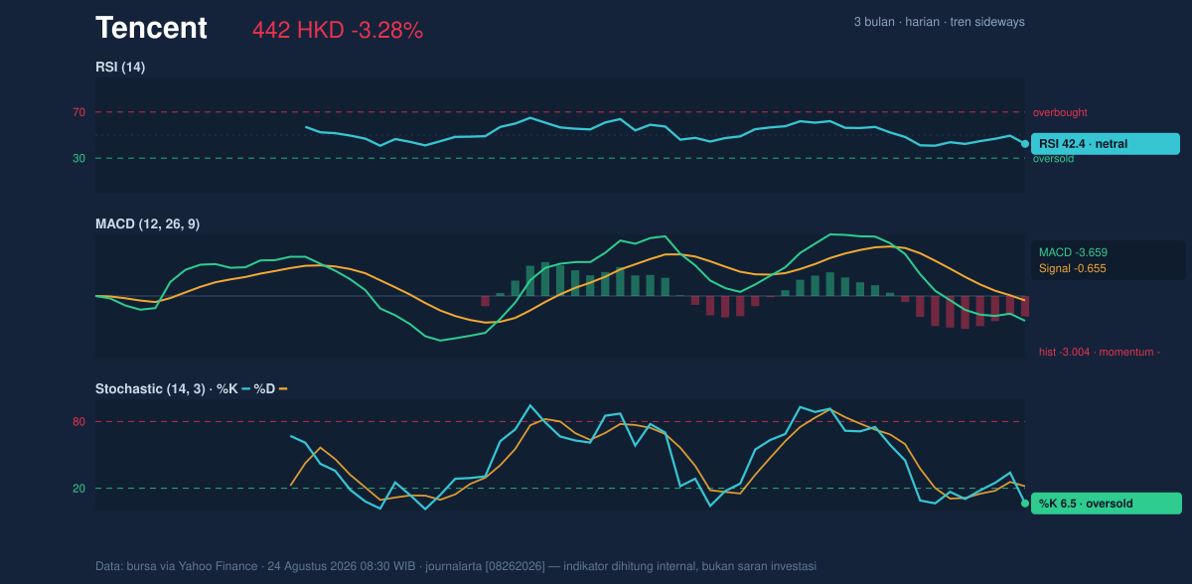
Task: Click the %D legend swatch
Action: (283, 389)
